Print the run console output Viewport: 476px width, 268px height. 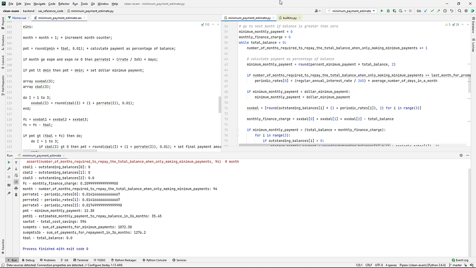click(x=16, y=188)
